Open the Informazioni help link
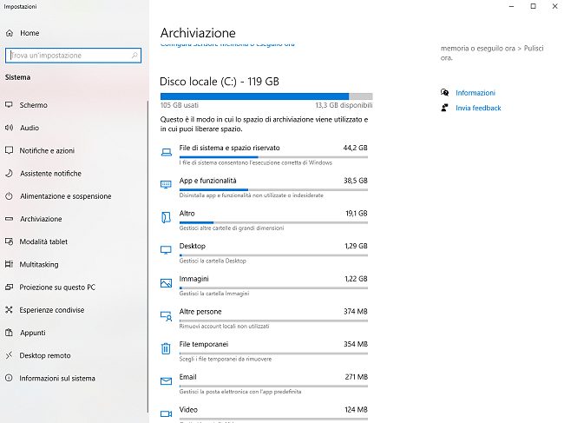564x423 pixels. pyautogui.click(x=475, y=92)
